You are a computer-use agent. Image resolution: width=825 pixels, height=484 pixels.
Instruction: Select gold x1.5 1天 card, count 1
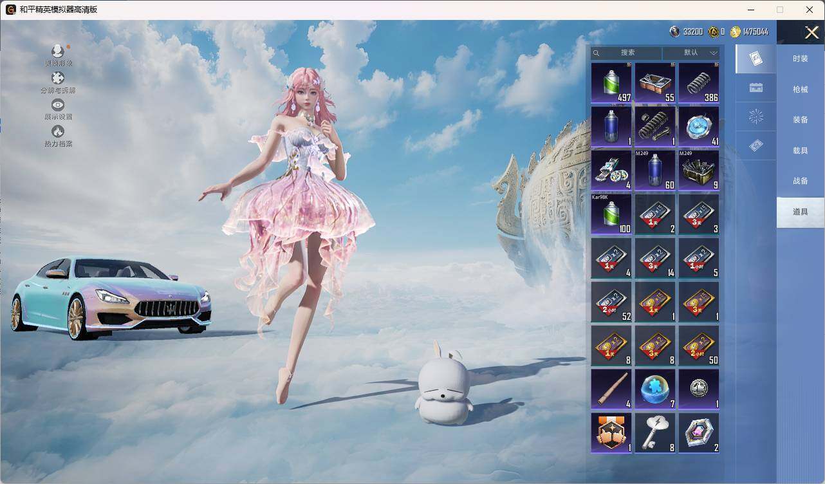655,301
